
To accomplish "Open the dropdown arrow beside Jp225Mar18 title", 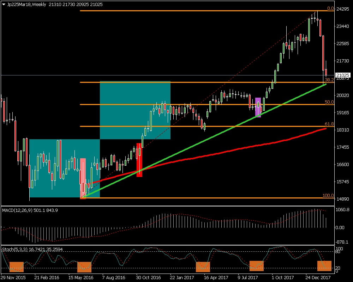I will 4,4.
